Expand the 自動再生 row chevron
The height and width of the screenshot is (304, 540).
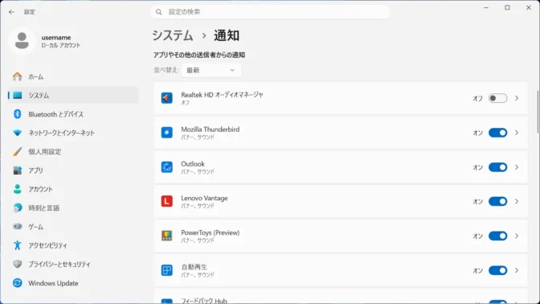pyautogui.click(x=517, y=270)
